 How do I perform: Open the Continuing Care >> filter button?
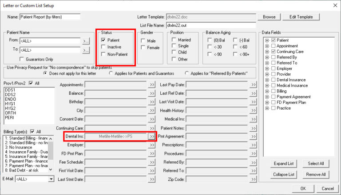coord(152,128)
